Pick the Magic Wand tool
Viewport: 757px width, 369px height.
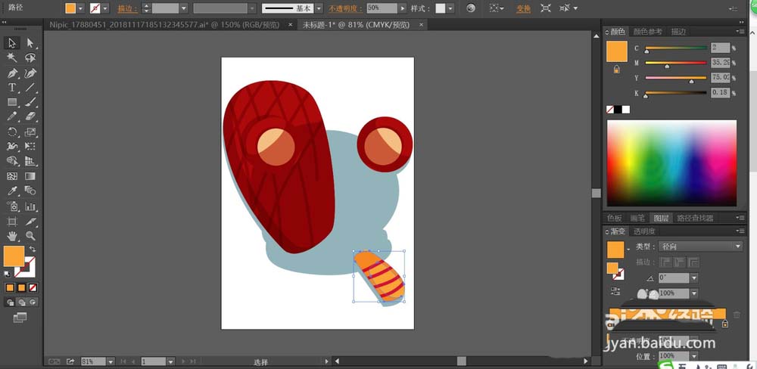click(12, 57)
